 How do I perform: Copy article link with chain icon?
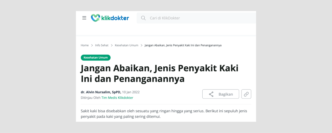[x=246, y=94]
